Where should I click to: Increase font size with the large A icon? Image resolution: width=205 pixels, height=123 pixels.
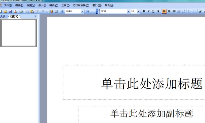point(200,11)
